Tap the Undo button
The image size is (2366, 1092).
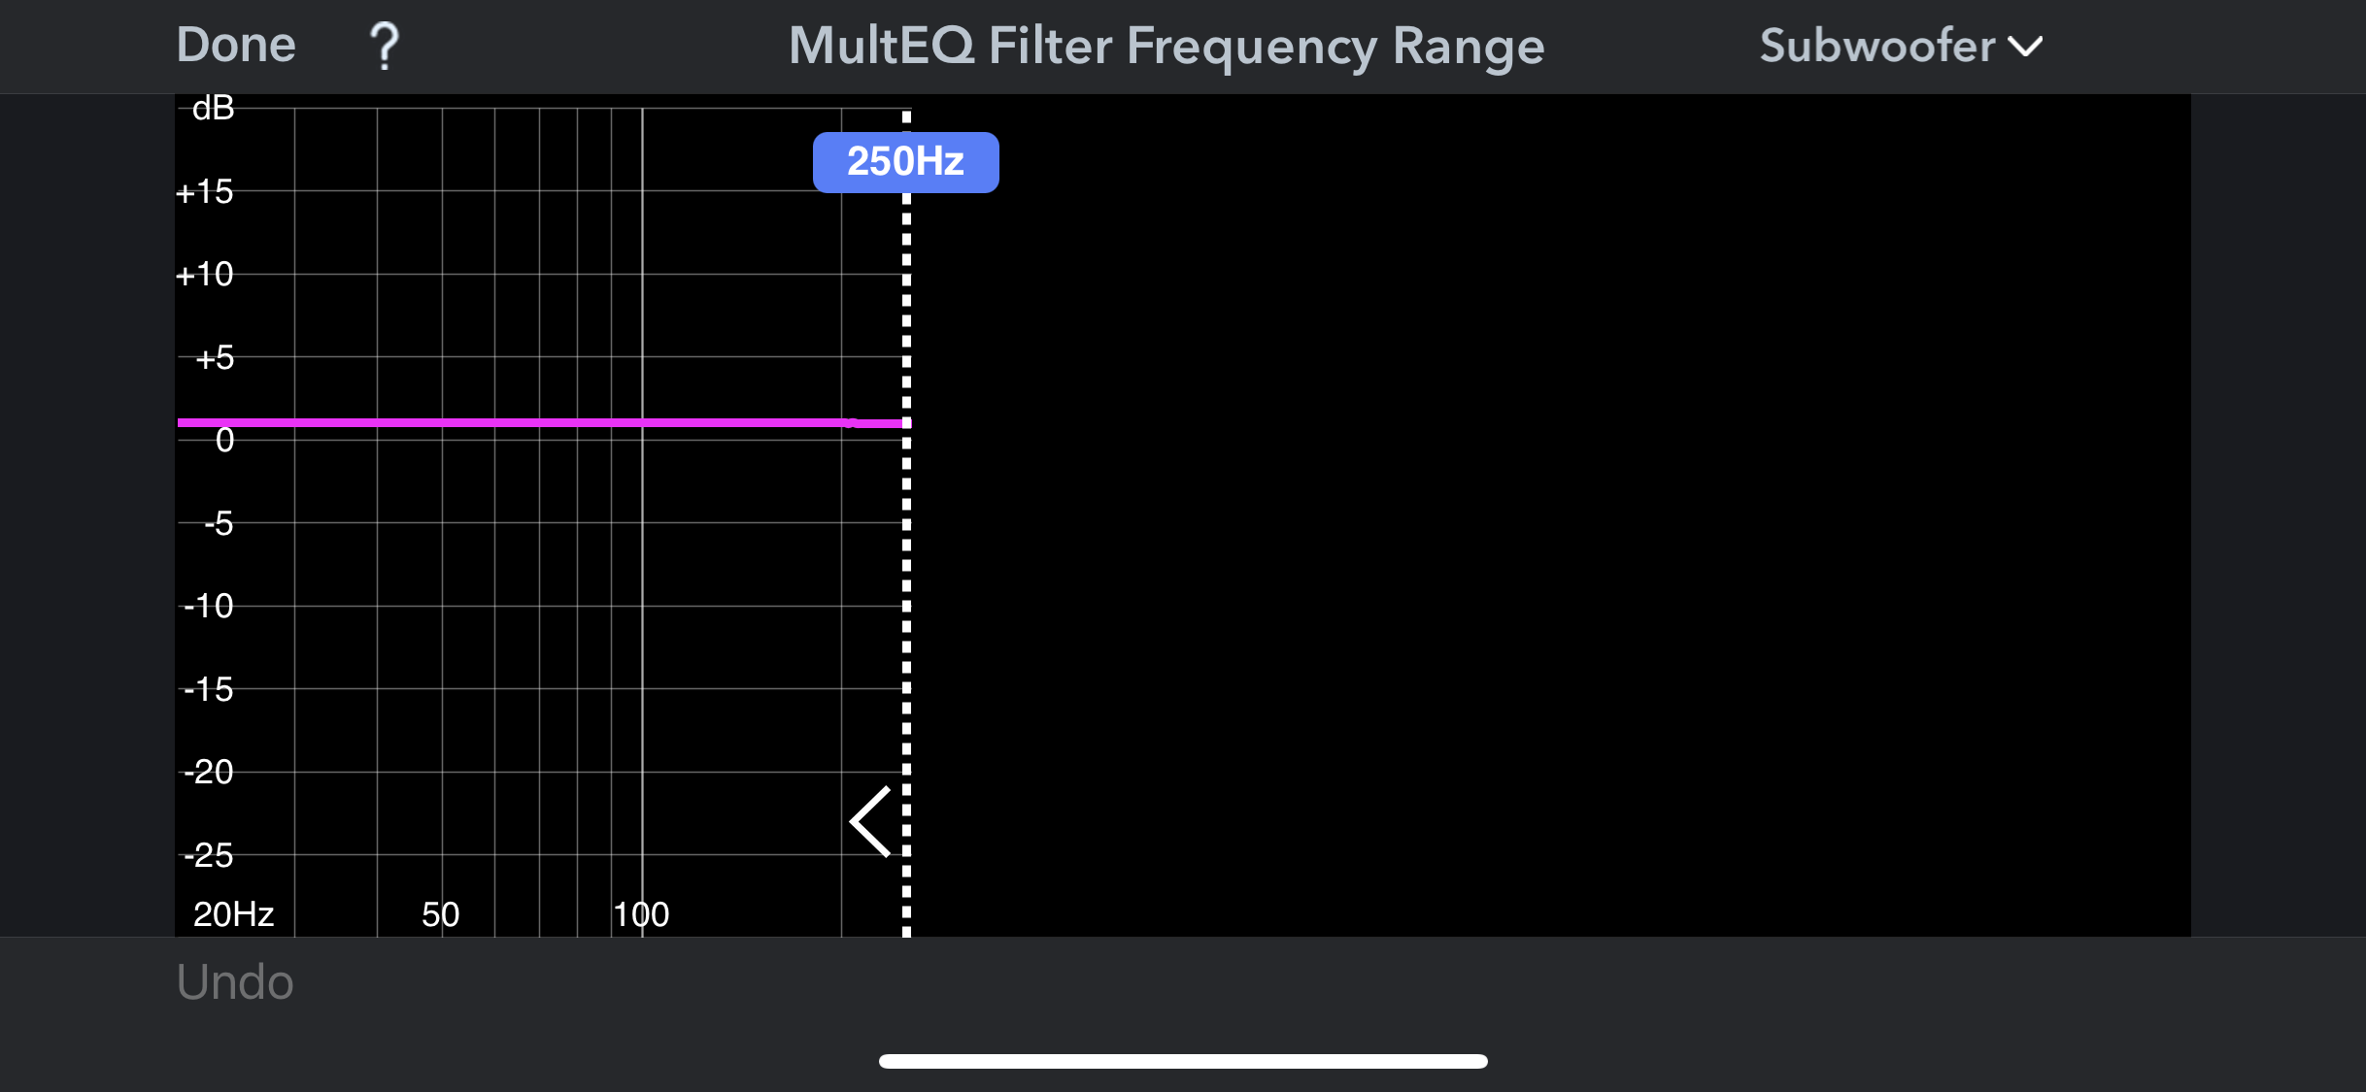tap(235, 982)
